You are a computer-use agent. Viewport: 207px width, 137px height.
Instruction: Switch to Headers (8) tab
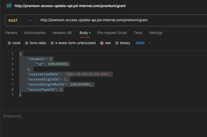tap(62, 33)
